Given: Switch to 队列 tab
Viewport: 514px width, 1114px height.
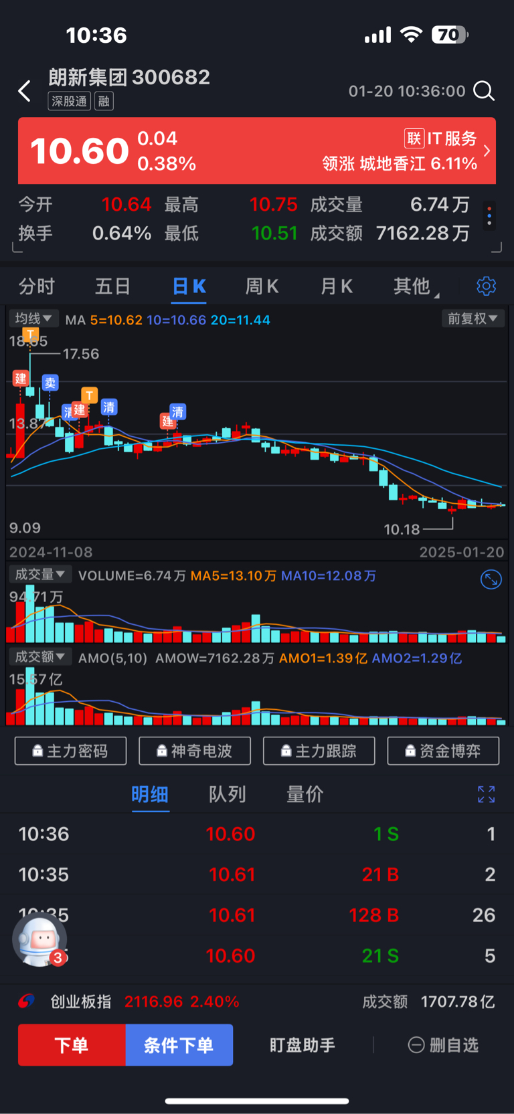Looking at the screenshot, I should coord(228,794).
